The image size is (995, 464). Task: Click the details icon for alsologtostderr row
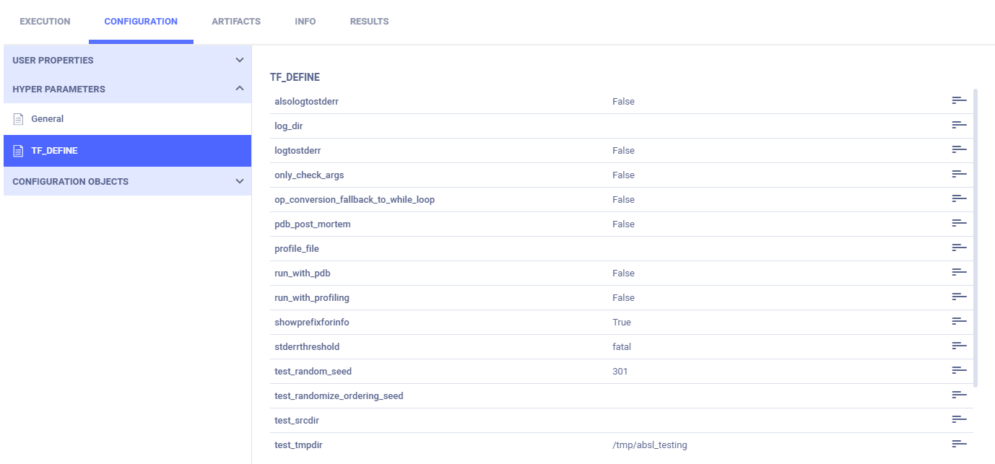coord(959,101)
